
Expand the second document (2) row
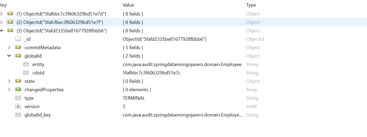click(x=2, y=22)
